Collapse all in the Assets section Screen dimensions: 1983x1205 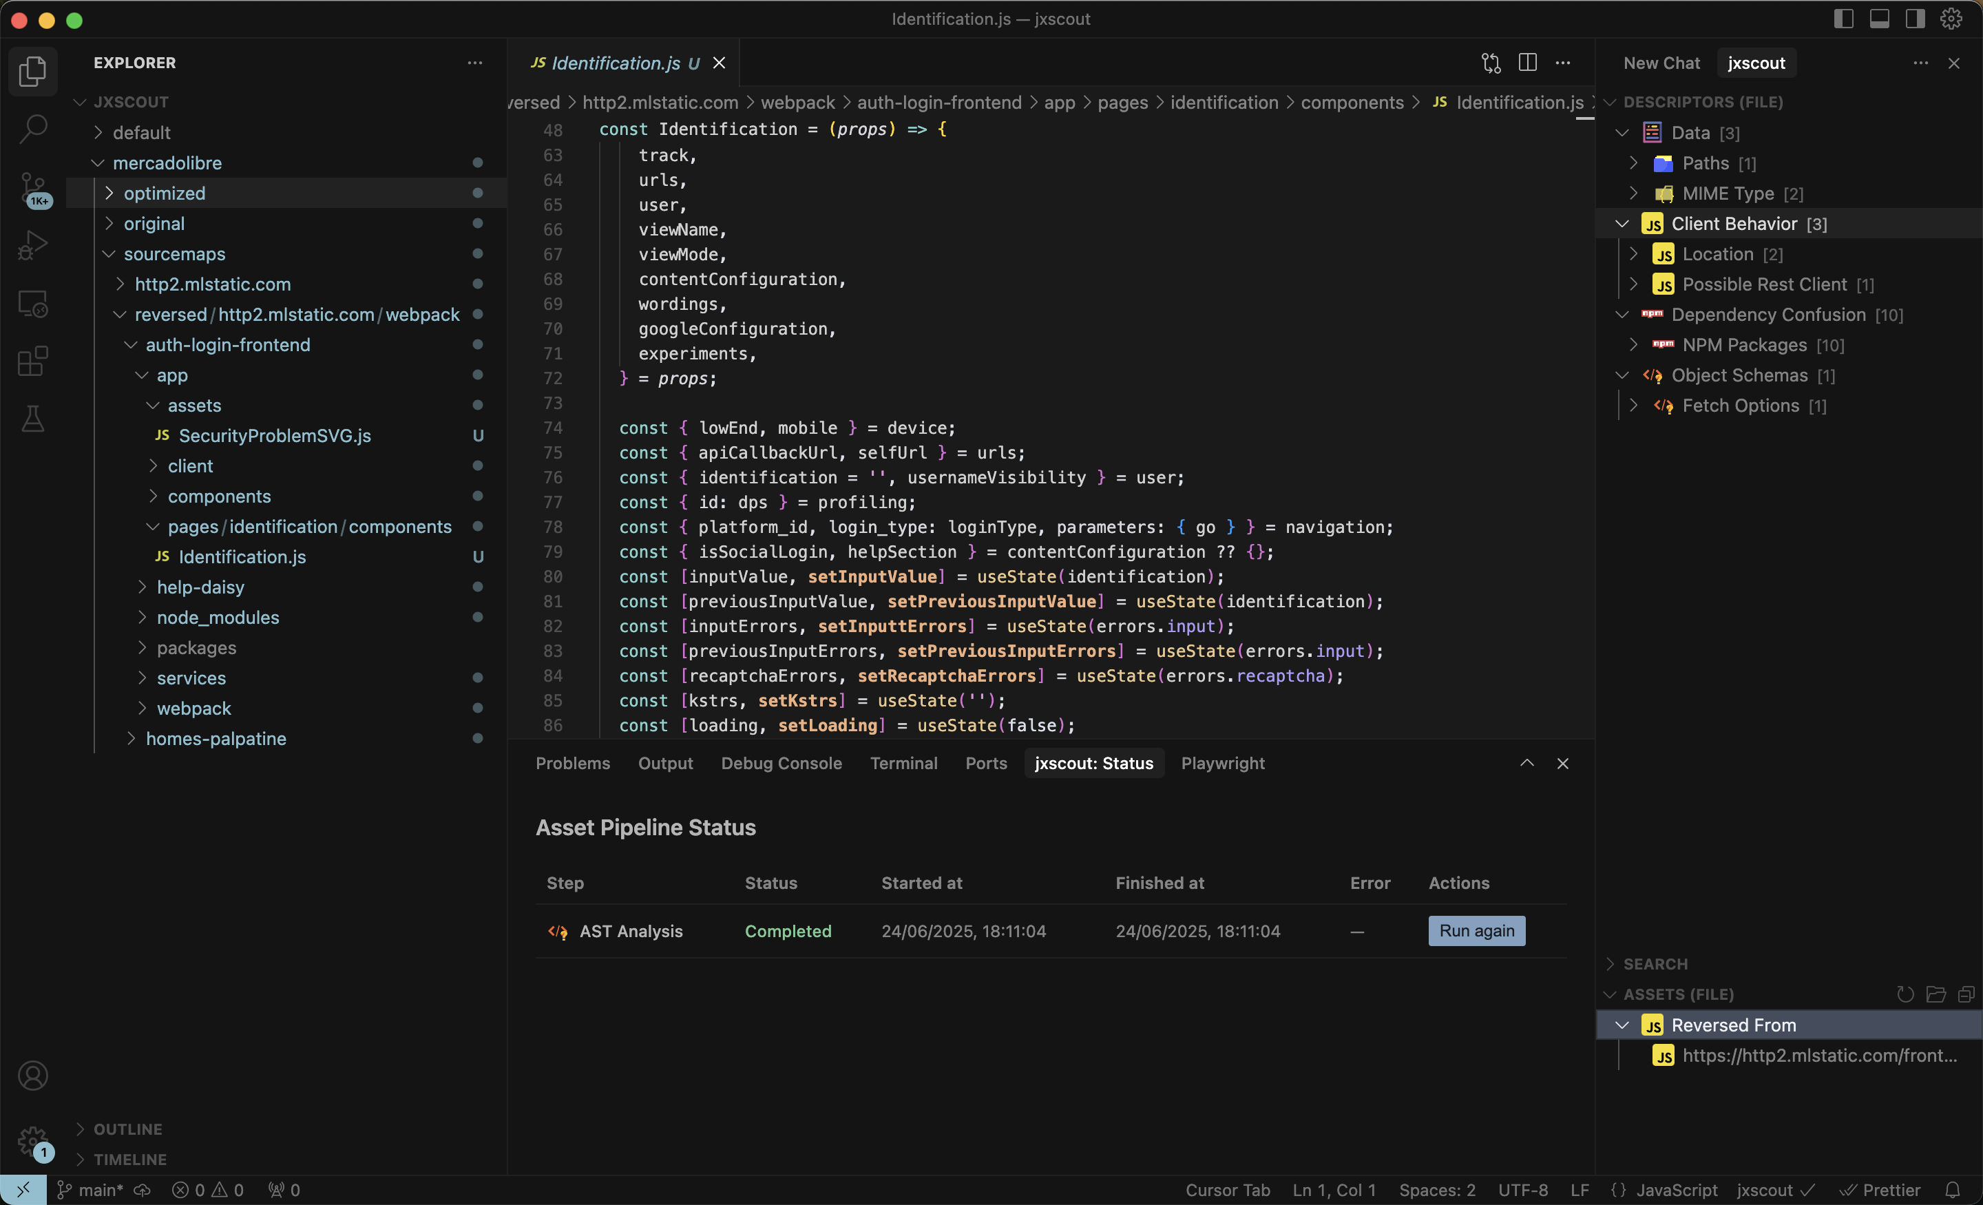[1965, 994]
